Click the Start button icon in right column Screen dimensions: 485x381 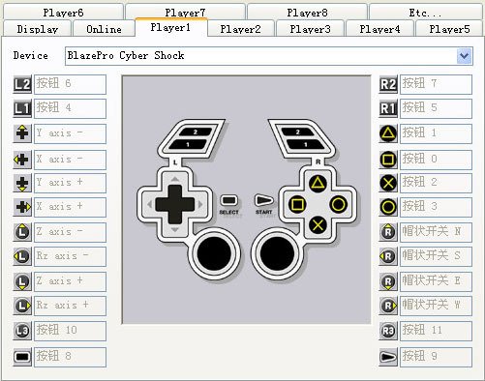pos(388,357)
